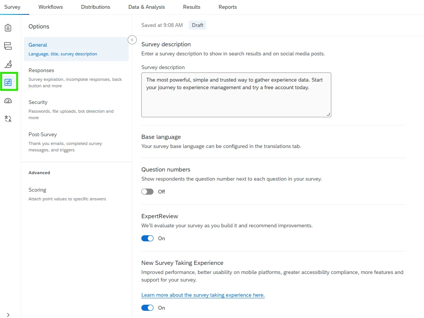424x318 pixels.
Task: Click the 'Options' panel title
Action: pyautogui.click(x=39, y=27)
